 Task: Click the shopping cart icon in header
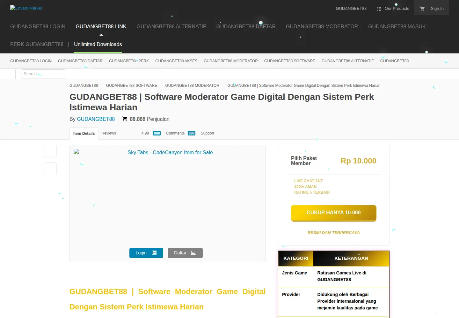click(x=422, y=9)
